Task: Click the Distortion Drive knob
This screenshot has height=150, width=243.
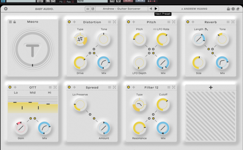Action: click(x=80, y=62)
